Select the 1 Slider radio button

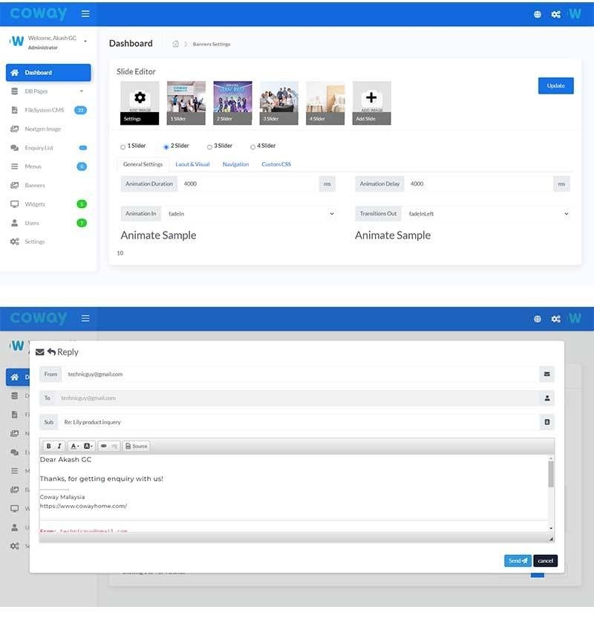coord(123,147)
